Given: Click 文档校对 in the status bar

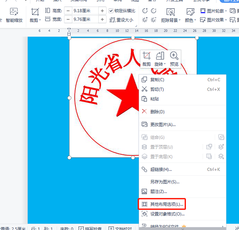Looking at the screenshot, I should [120, 229].
